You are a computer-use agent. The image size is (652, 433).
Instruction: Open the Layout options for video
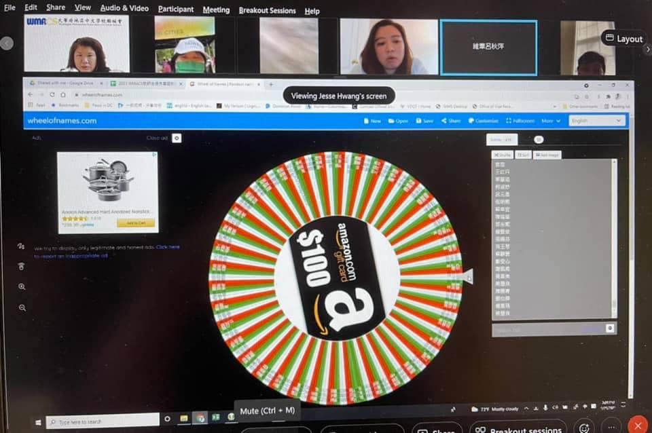point(623,39)
